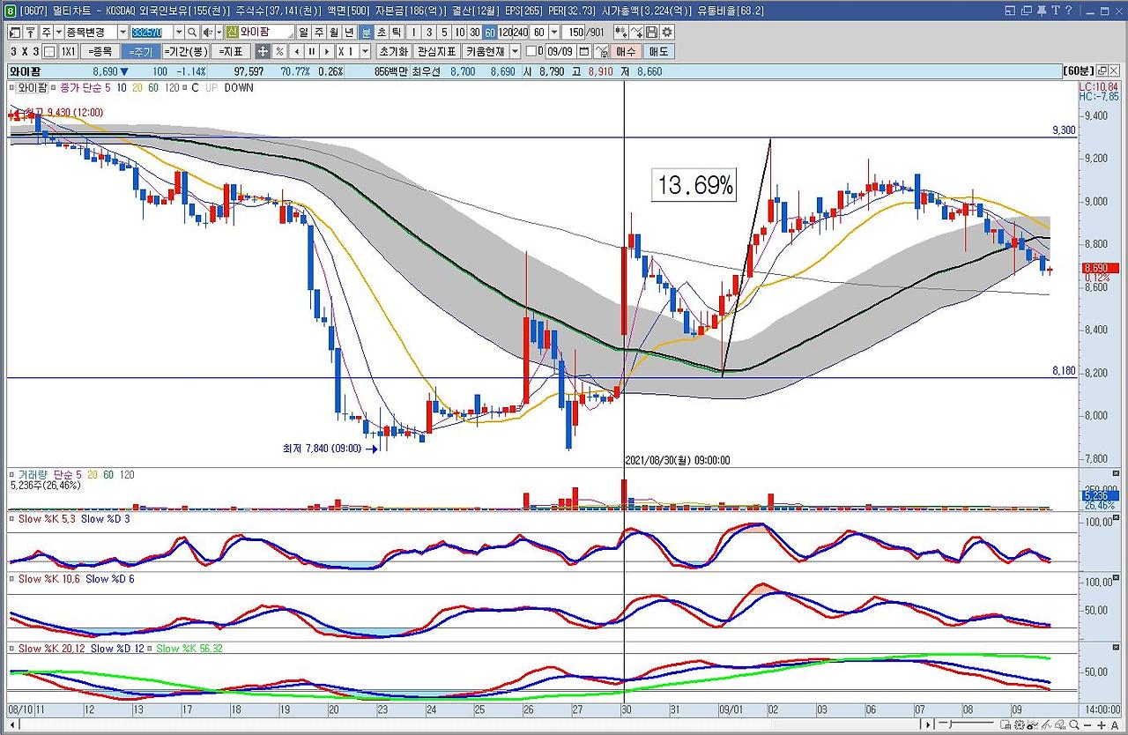
Task: Select the 30-minute interval button
Action: [475, 33]
